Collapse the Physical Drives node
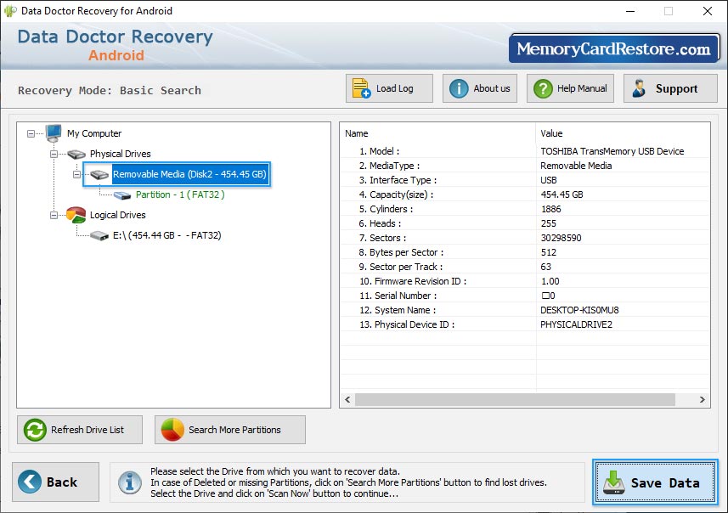The image size is (728, 513). point(54,154)
